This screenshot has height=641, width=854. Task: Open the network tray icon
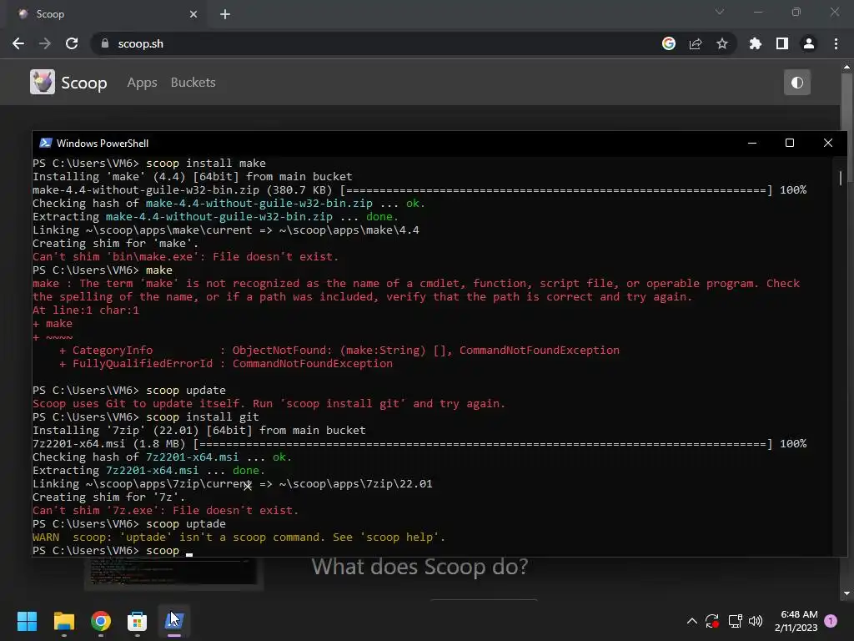click(x=736, y=621)
